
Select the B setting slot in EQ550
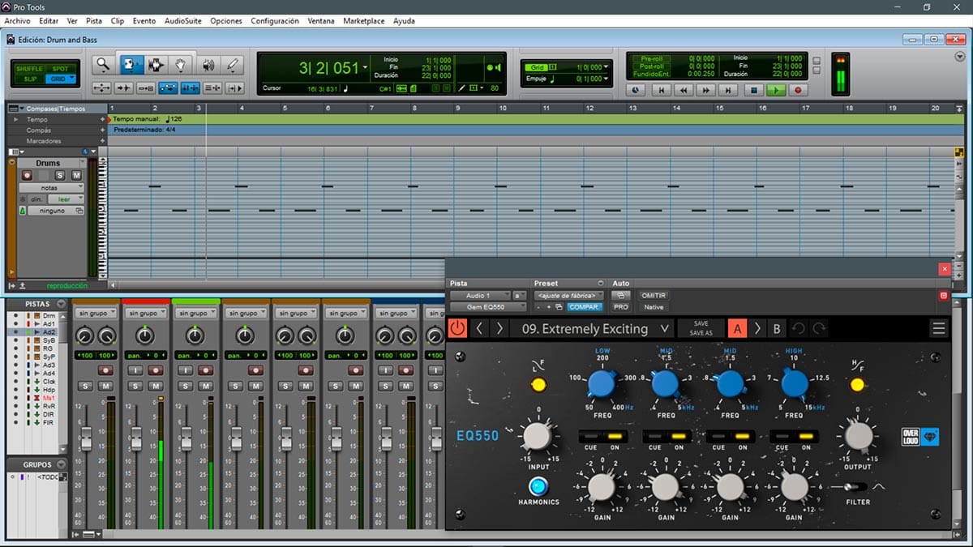coord(777,328)
